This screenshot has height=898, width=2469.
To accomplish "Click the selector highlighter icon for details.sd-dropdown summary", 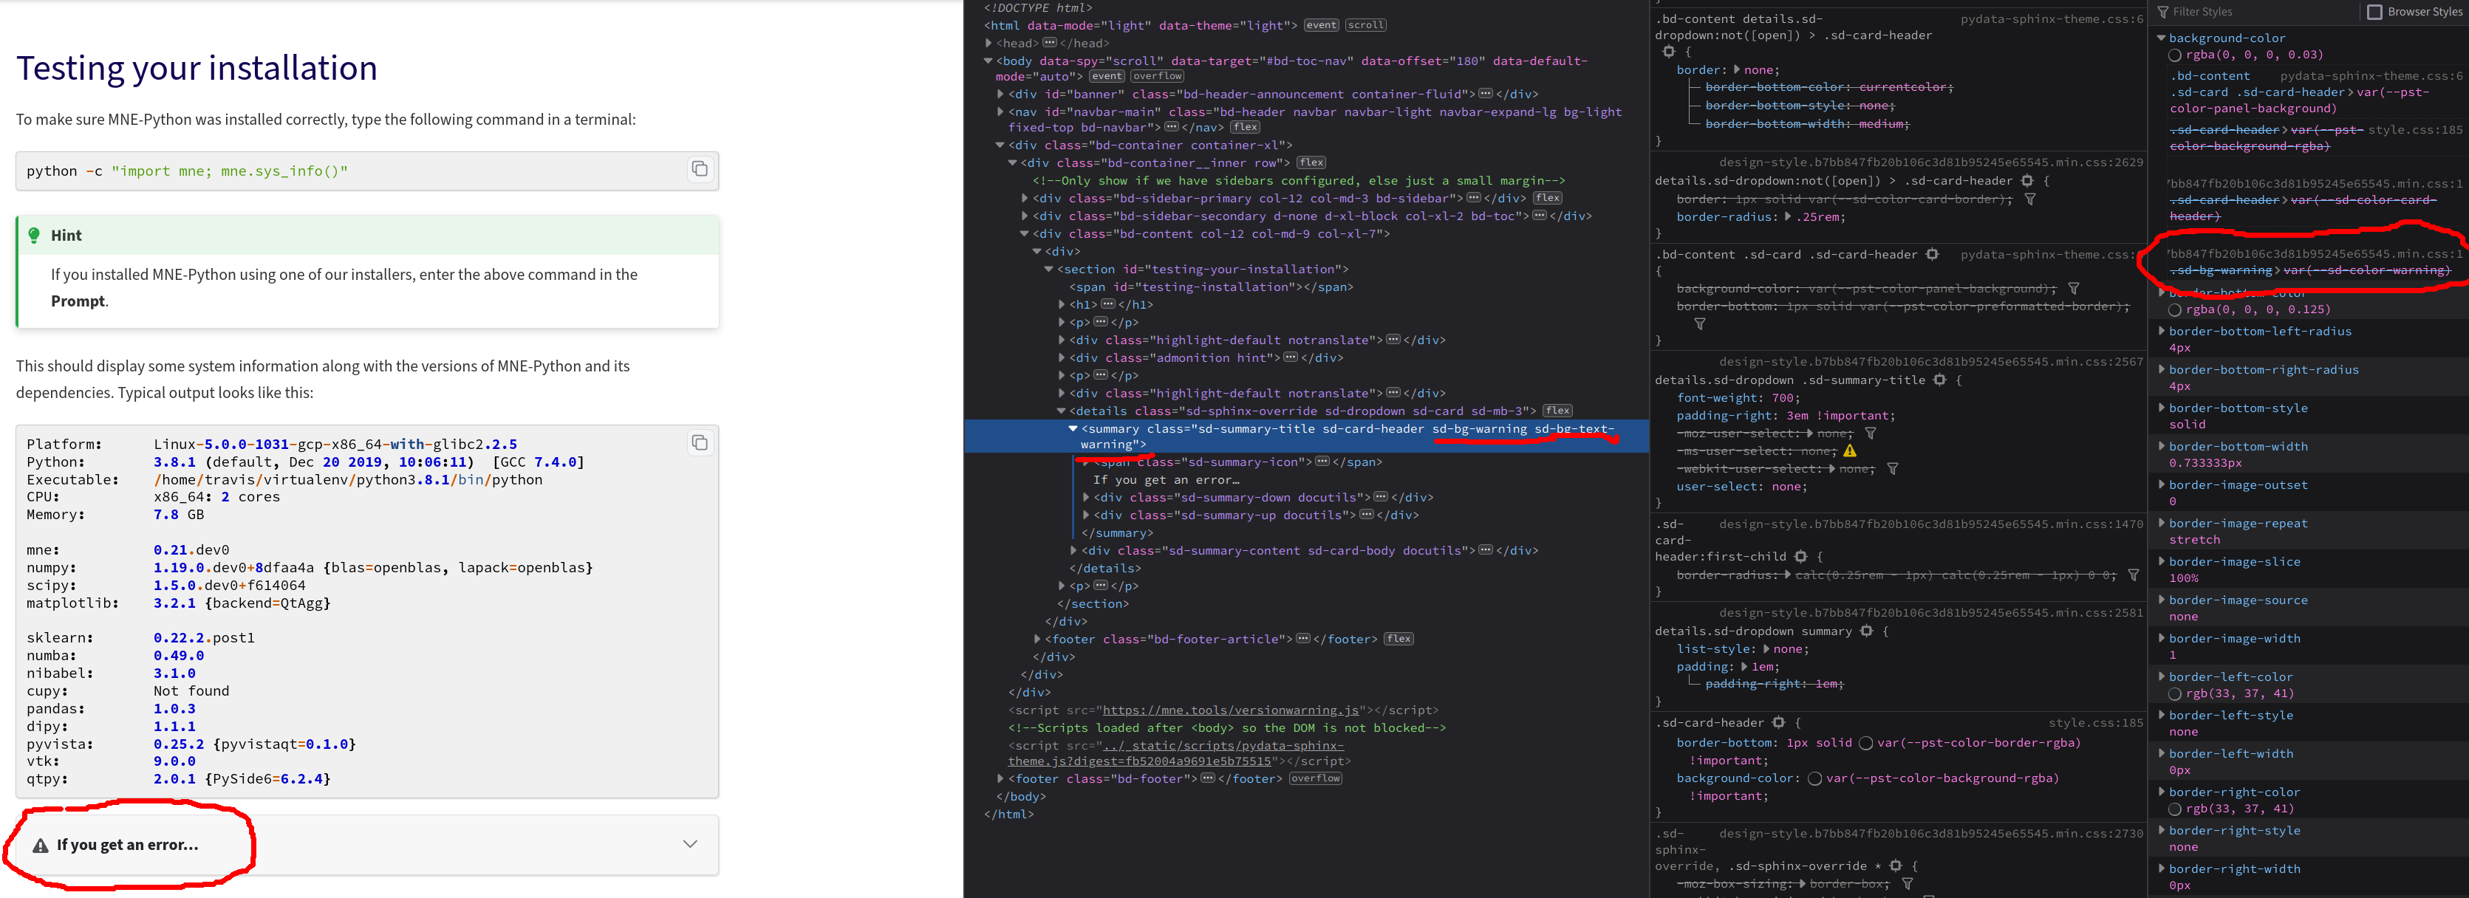I will (1866, 631).
